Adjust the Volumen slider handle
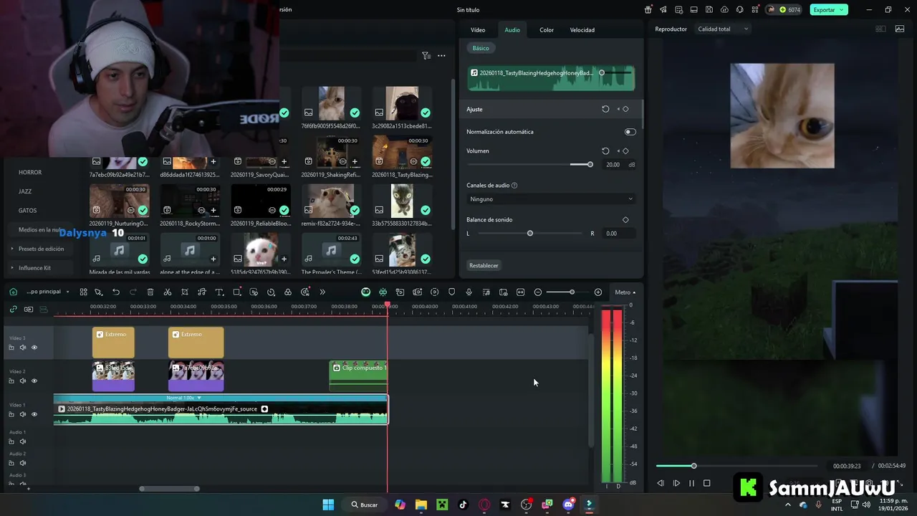Viewport: 917px width, 516px height. [590, 165]
